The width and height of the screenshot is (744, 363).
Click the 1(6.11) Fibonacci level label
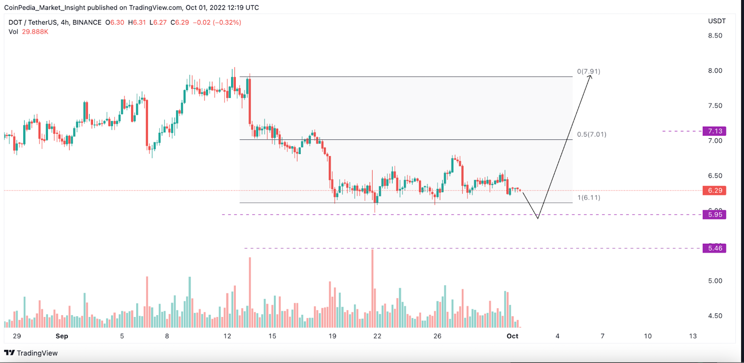(589, 198)
